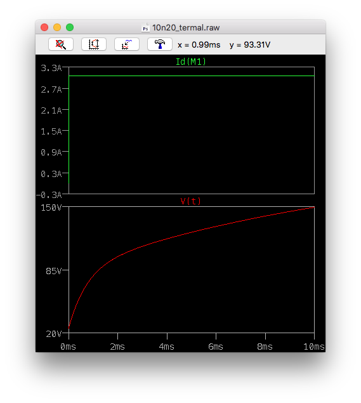Click the zoom-to-fit crossed magnifier icon
361x403 pixels.
pos(61,44)
